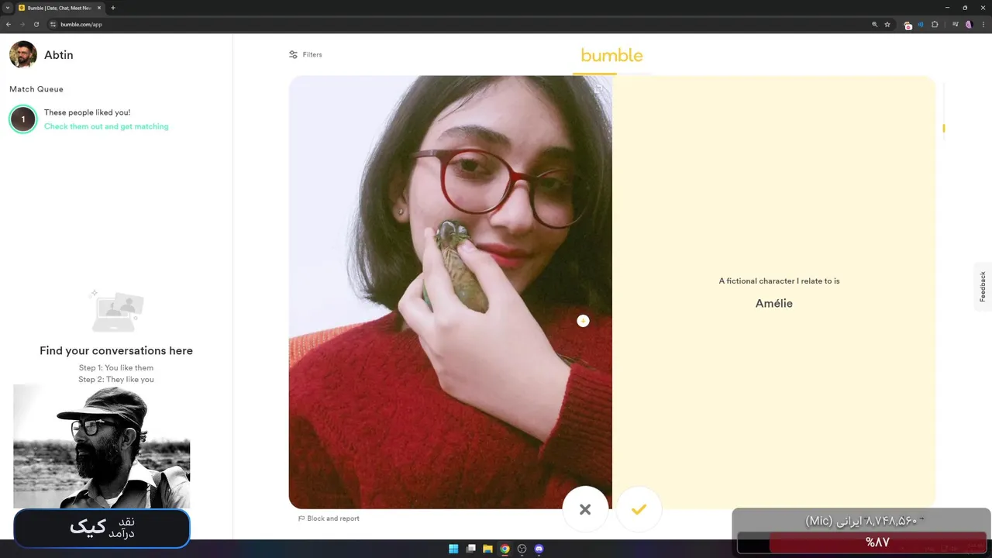The image size is (992, 558).
Task: Open Discord from the taskbar
Action: pos(539,549)
